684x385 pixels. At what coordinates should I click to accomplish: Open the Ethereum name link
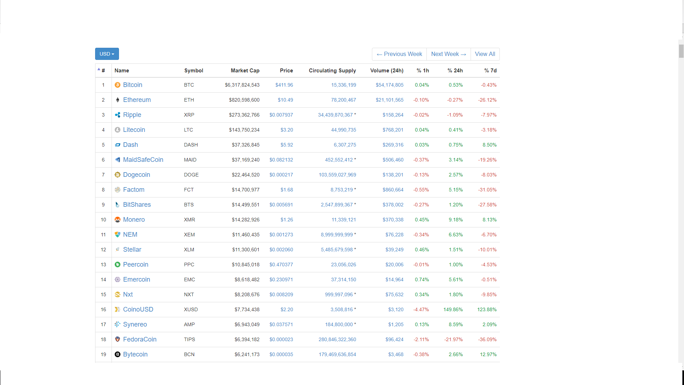tap(137, 100)
